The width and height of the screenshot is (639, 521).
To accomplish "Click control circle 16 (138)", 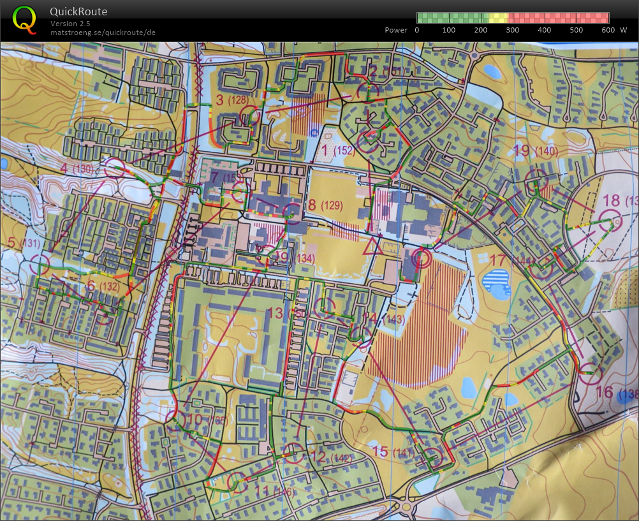I will click(x=591, y=372).
